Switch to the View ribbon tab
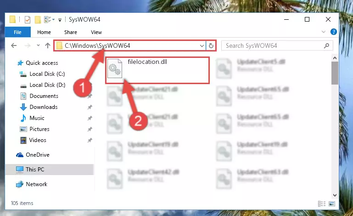The image size is (353, 216). pyautogui.click(x=96, y=32)
